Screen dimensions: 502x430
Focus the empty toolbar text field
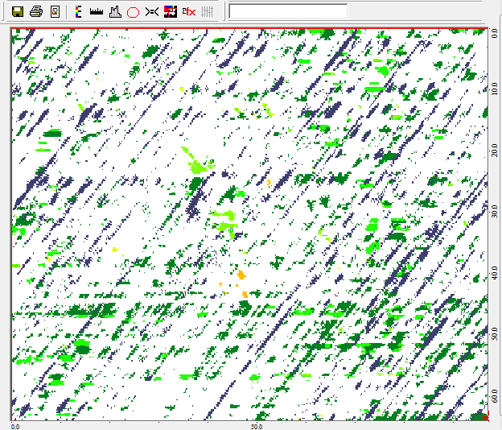coord(288,11)
